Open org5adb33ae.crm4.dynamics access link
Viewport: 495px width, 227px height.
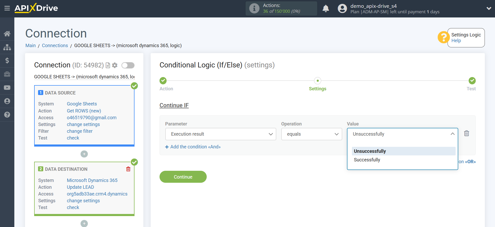pos(97,194)
